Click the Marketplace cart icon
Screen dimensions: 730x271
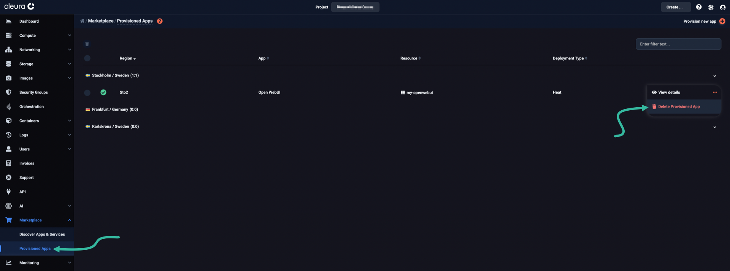(x=8, y=220)
